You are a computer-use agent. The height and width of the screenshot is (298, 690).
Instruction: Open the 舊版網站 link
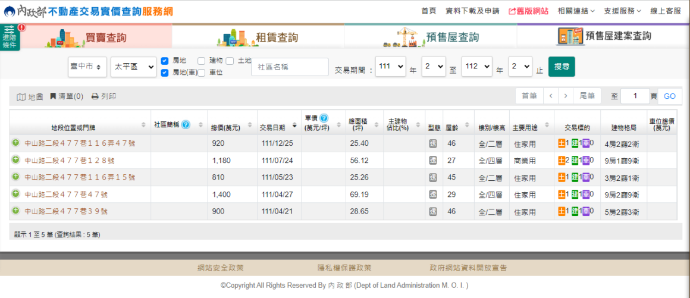pos(528,11)
